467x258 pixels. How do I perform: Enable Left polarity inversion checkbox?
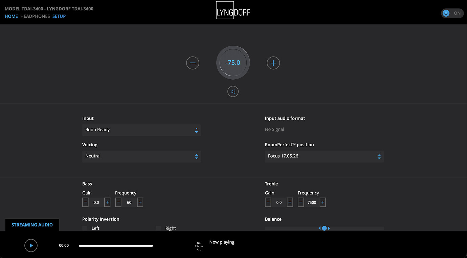coord(85,228)
